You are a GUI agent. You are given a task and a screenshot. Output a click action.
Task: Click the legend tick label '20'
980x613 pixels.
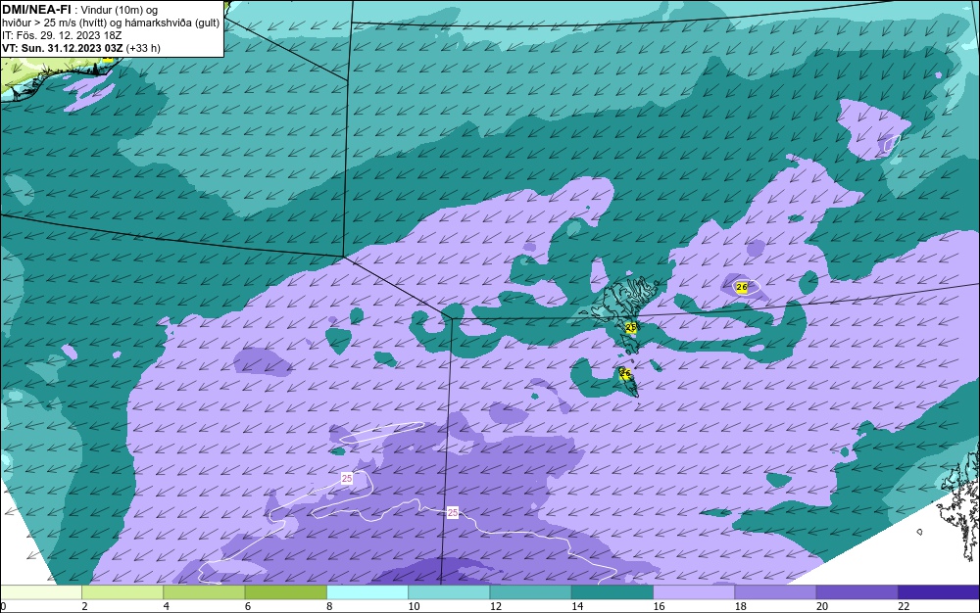[x=822, y=606]
